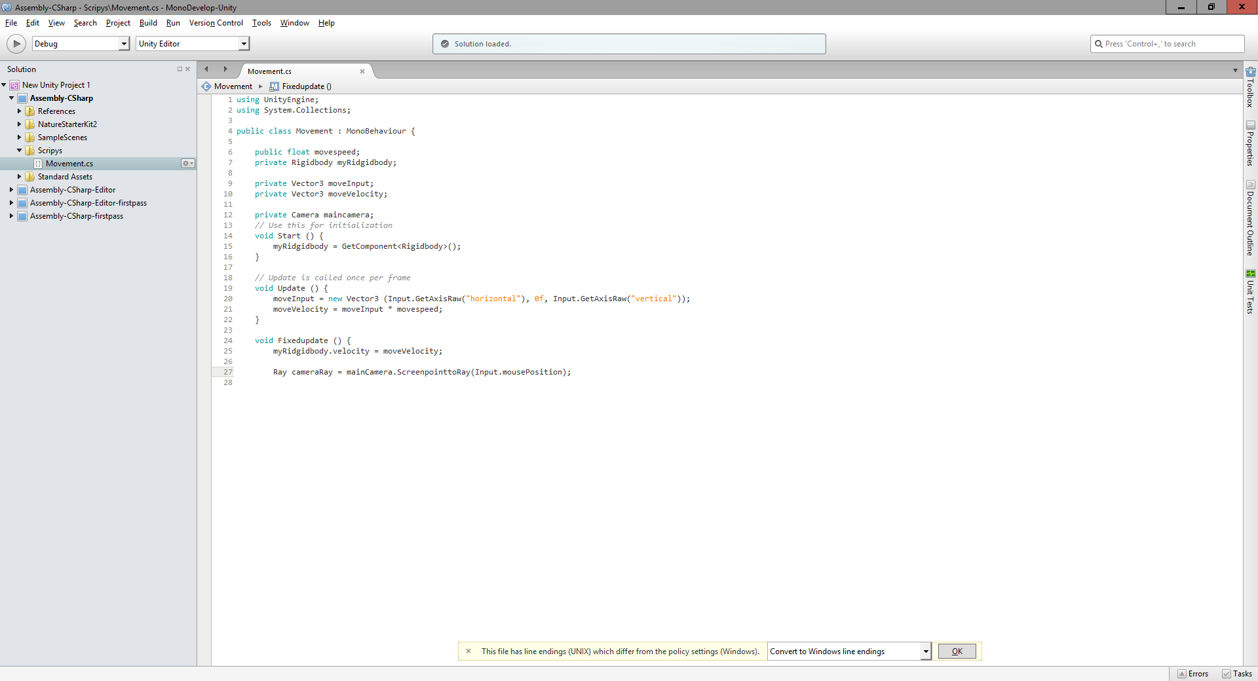Dismiss the line endings notification bar
This screenshot has height=681, width=1258.
tap(468, 651)
